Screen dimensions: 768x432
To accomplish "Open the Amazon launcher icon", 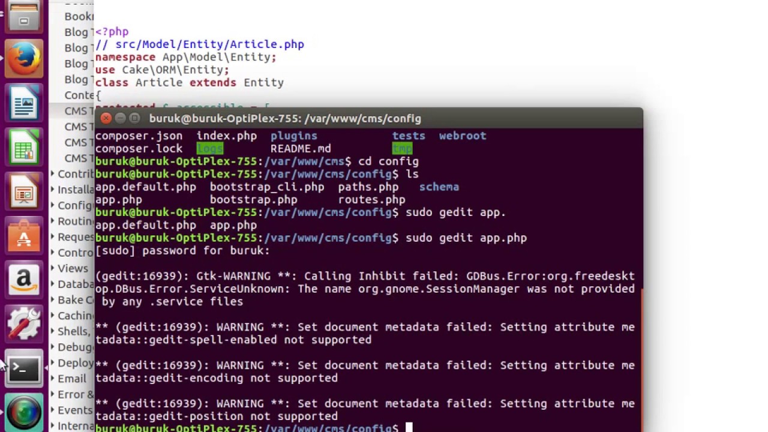I will coord(24,281).
